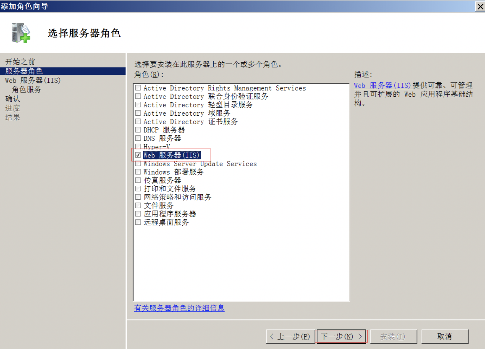Image resolution: width=485 pixels, height=349 pixels.
Task: Uncheck the Web 服务器(IIS) role
Action: (138, 155)
